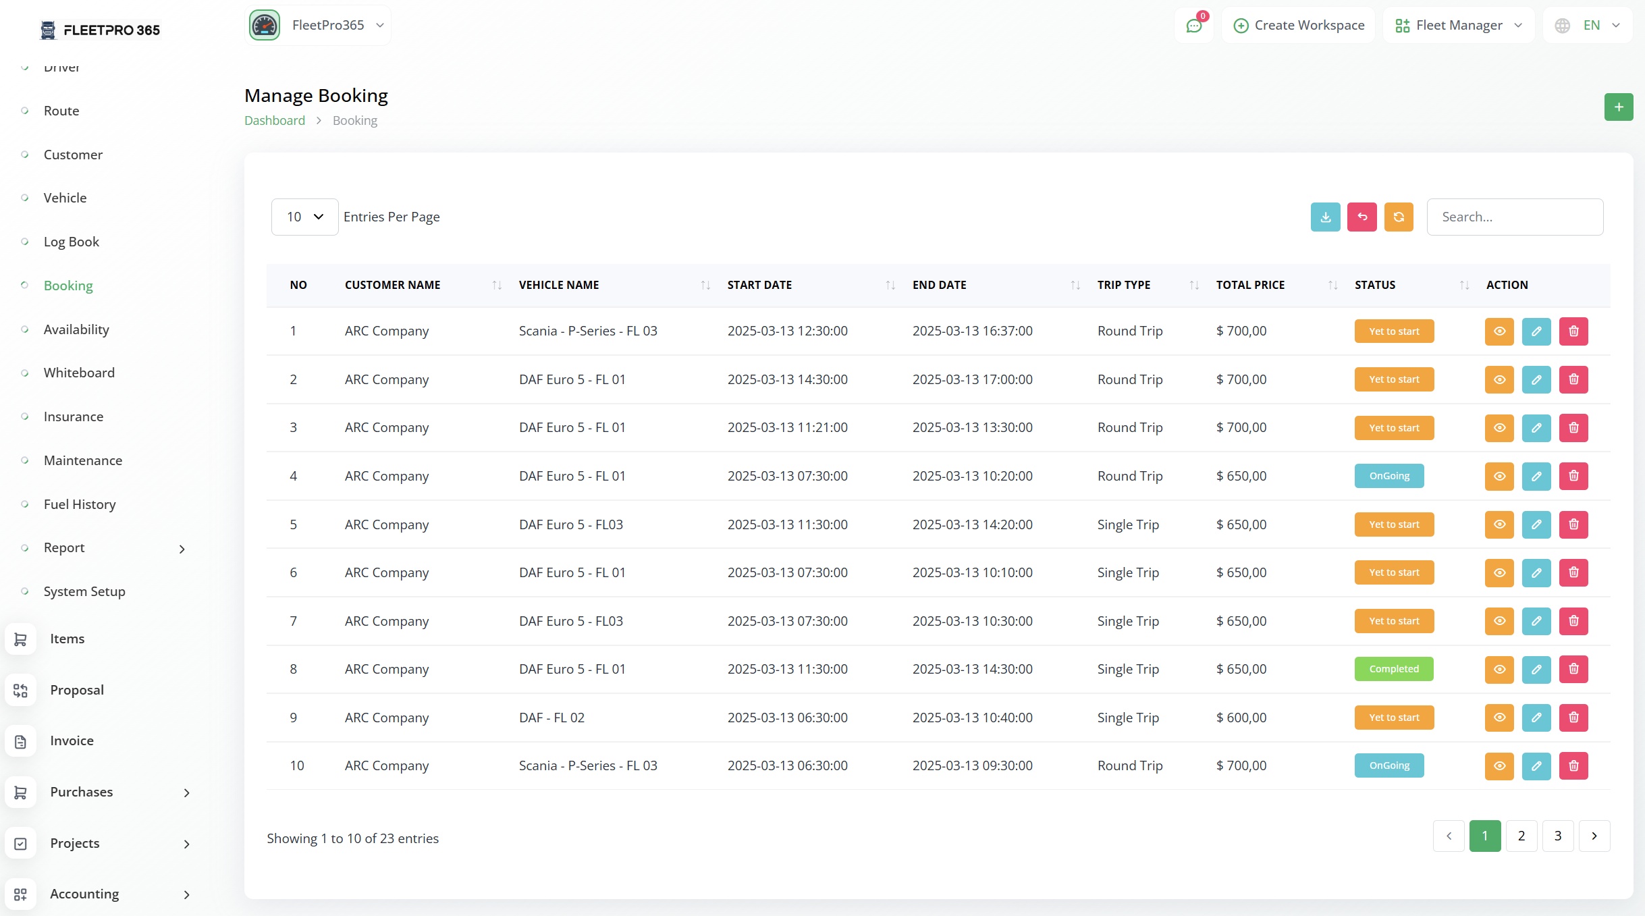Edit the Completed booking row 8

click(1536, 669)
